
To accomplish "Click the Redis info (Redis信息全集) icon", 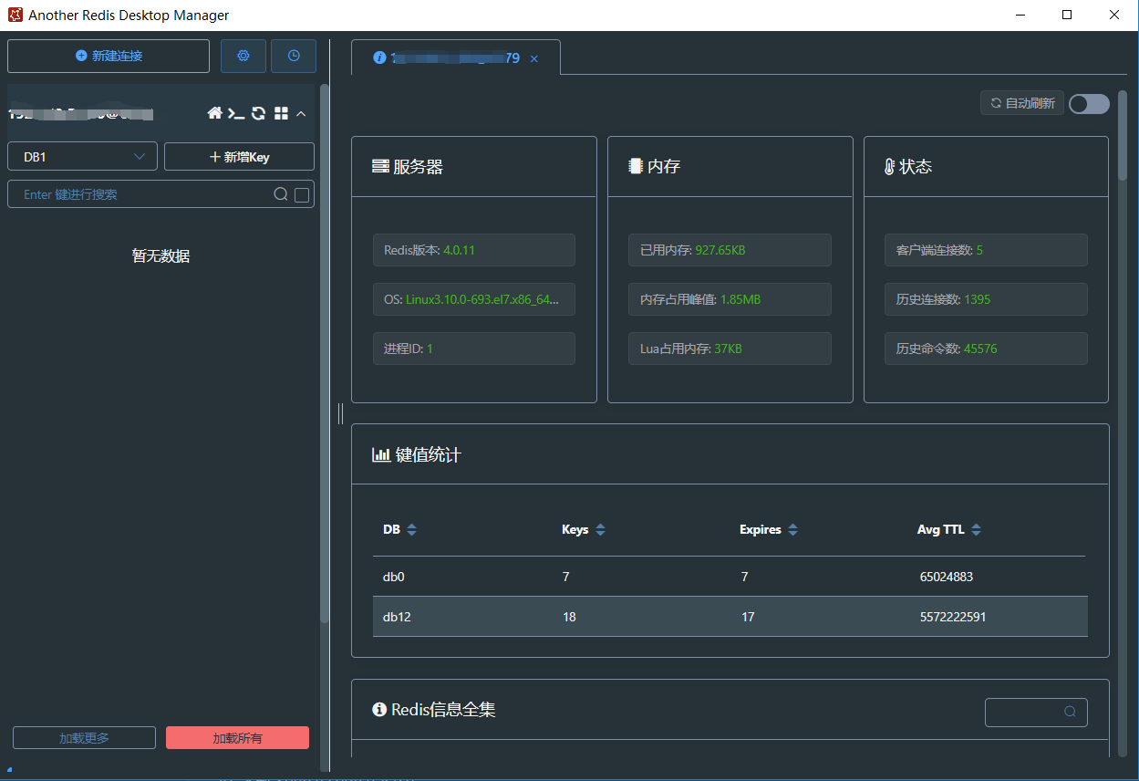I will (x=379, y=710).
